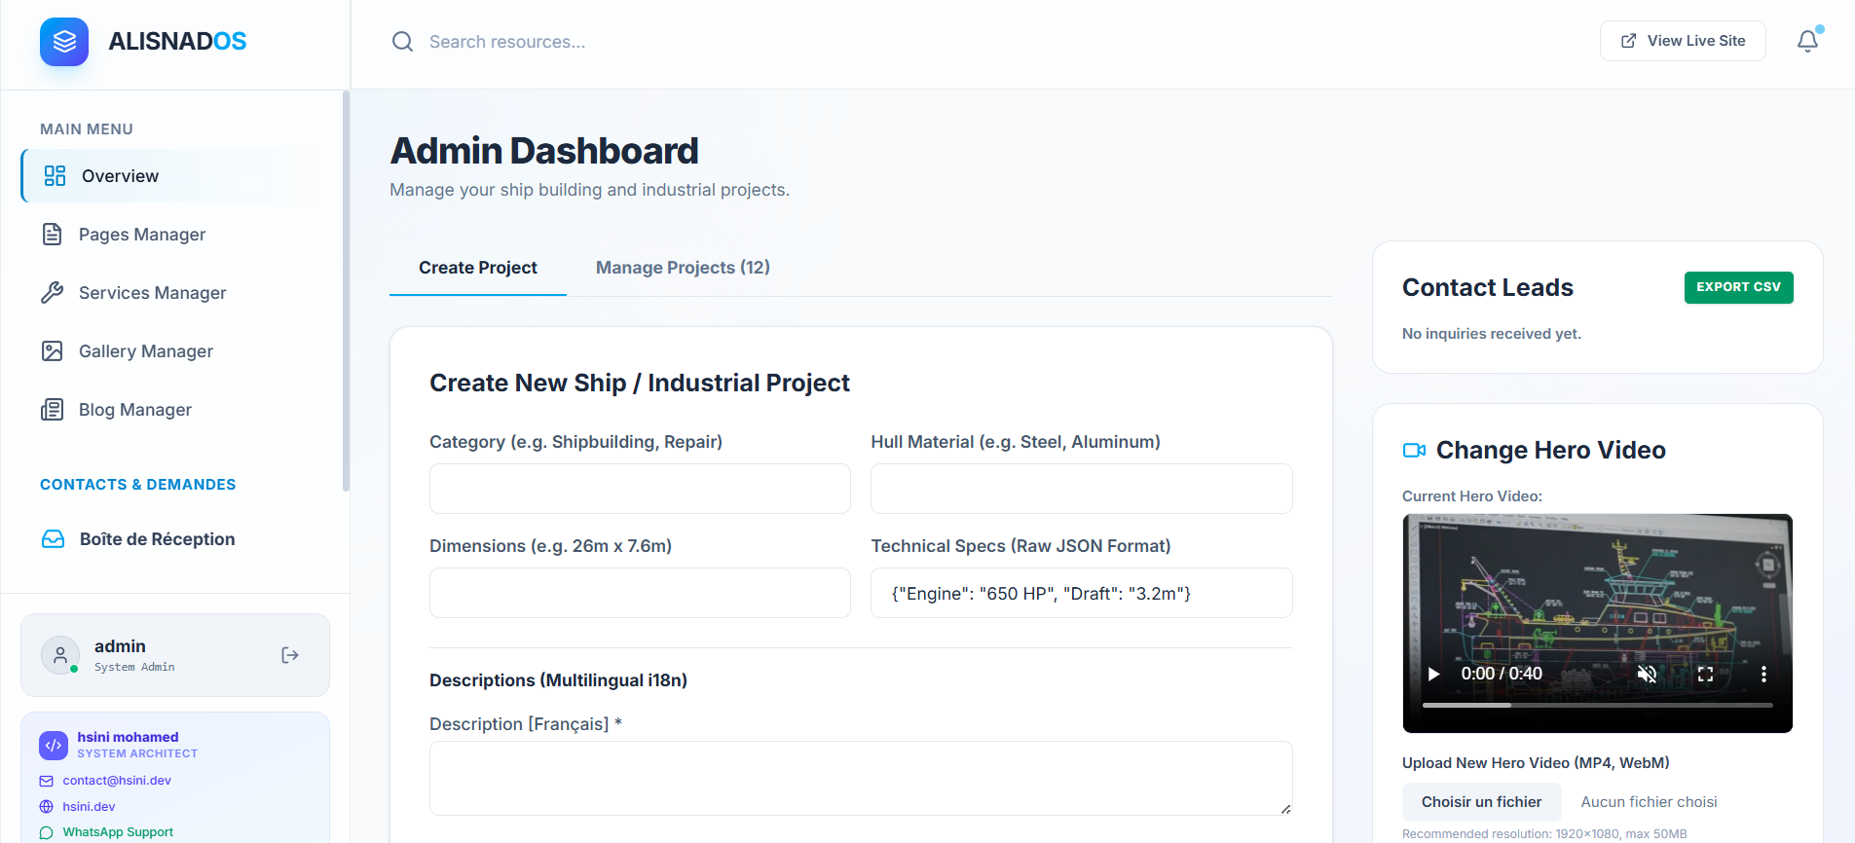Click 'CONTACTS & DEMANDES' section header
The height and width of the screenshot is (843, 1855).
(137, 485)
